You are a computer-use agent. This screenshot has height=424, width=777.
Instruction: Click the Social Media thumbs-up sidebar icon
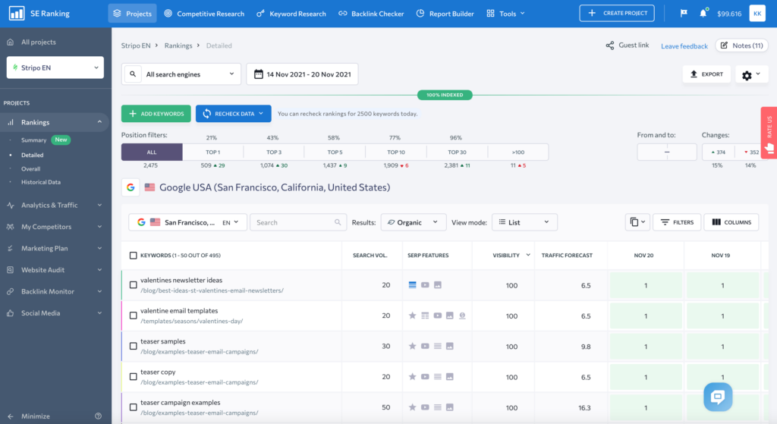coord(11,313)
